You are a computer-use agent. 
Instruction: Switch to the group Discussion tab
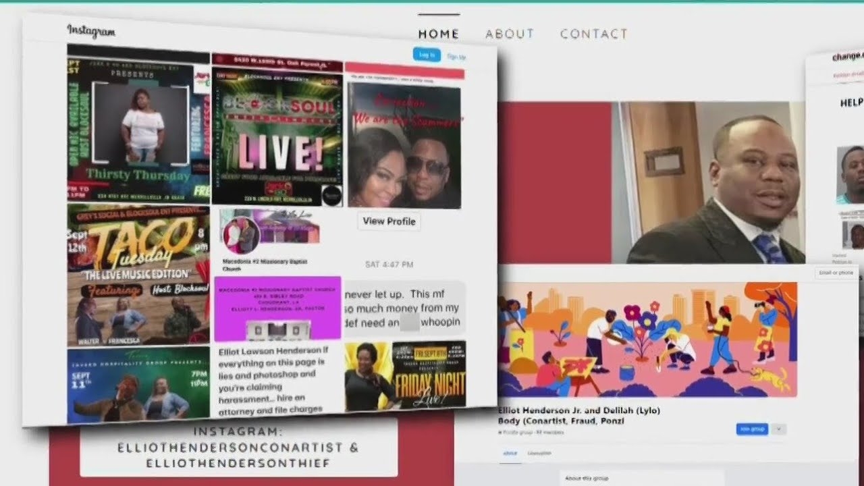(539, 454)
